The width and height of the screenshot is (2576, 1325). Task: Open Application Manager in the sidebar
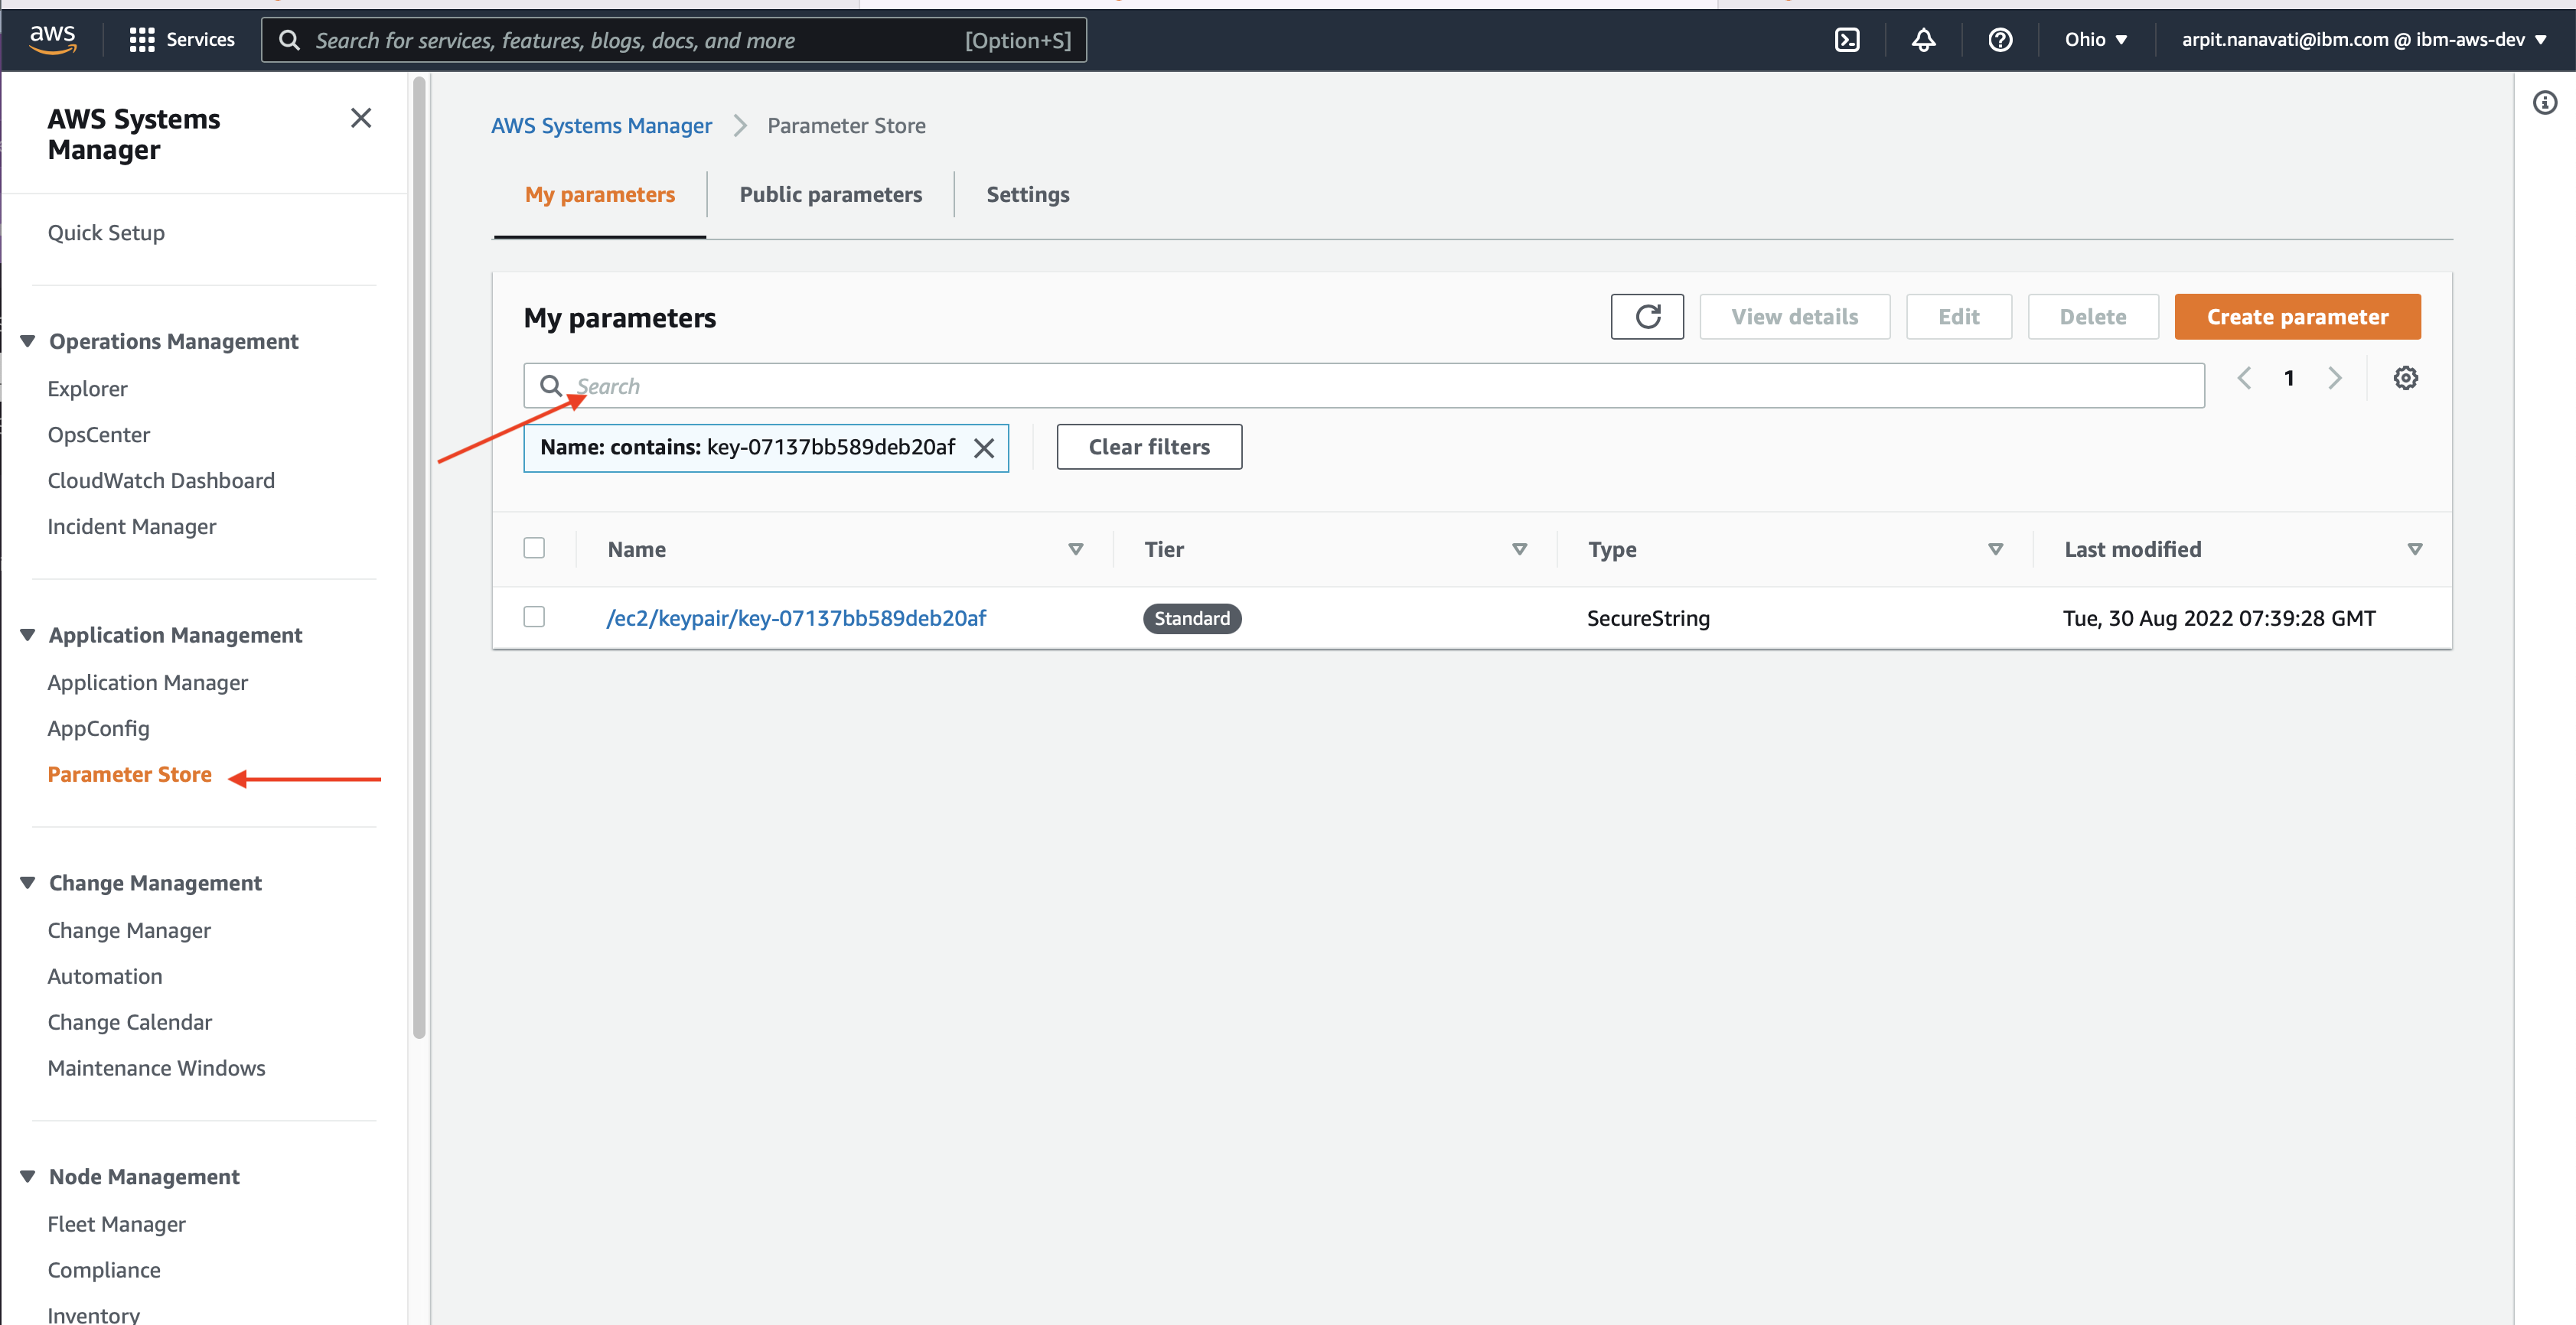tap(148, 682)
